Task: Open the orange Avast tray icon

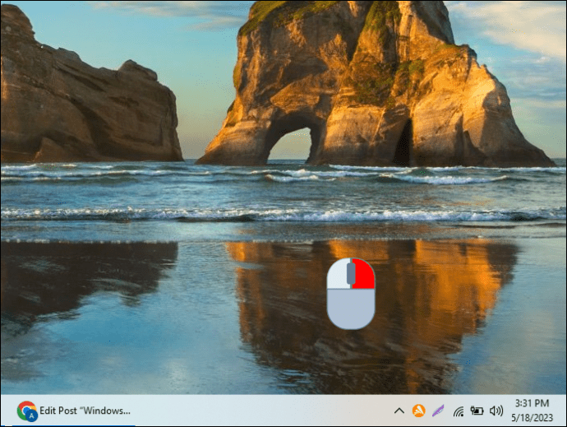Action: pyautogui.click(x=419, y=411)
